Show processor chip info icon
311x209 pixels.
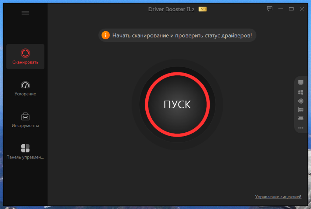click(x=301, y=101)
